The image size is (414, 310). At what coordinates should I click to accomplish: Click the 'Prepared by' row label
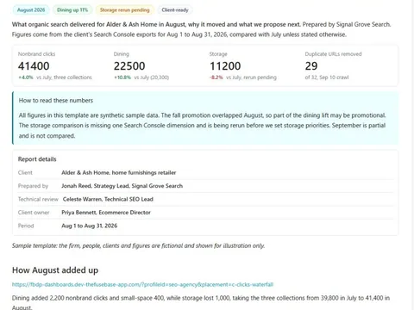coord(33,186)
